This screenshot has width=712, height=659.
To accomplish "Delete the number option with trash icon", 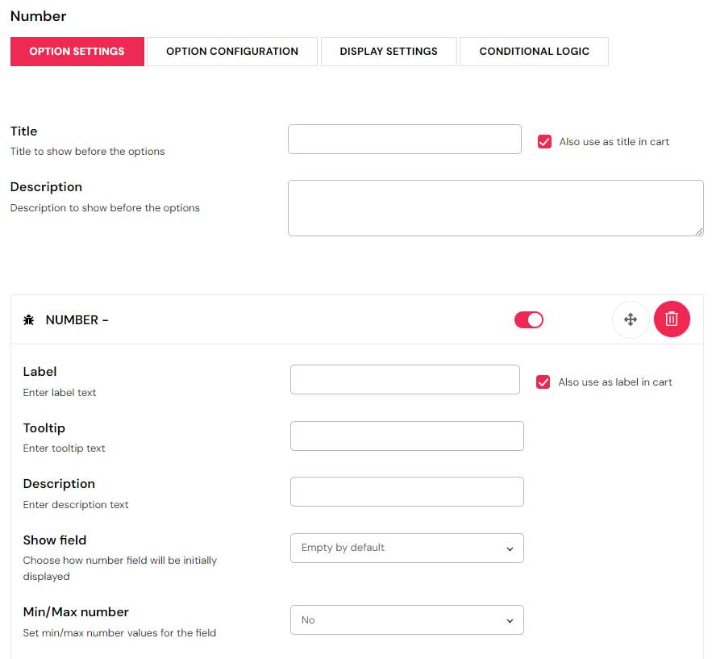I will [x=672, y=319].
